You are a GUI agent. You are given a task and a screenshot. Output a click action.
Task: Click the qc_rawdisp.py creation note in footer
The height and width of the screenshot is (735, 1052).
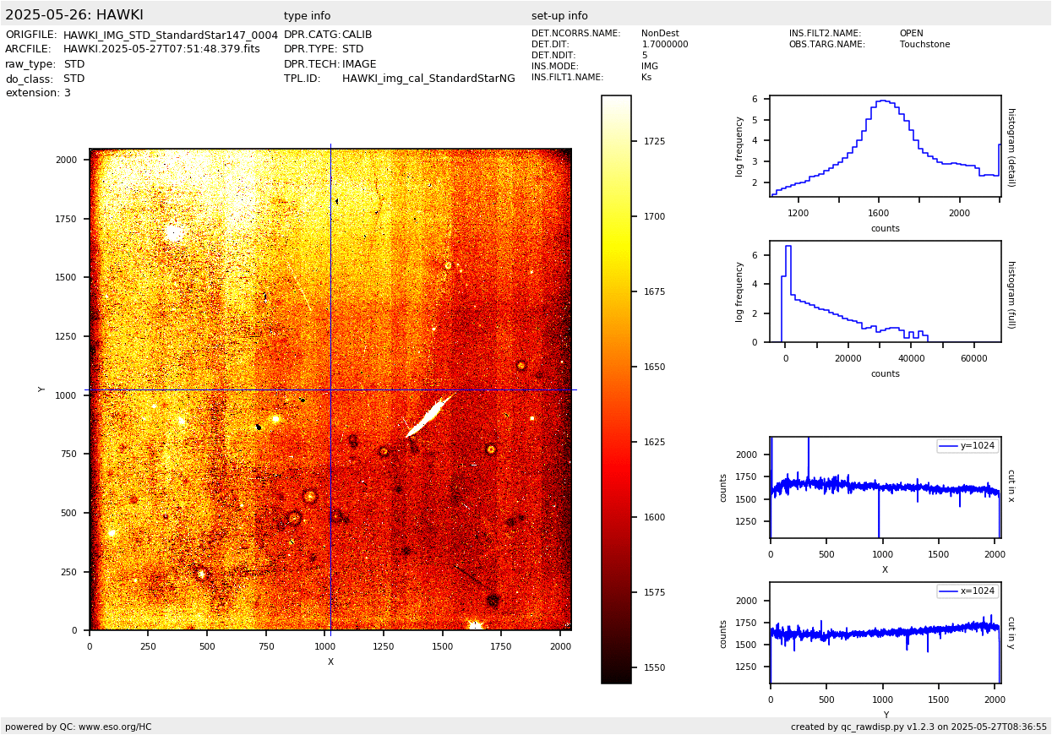[x=918, y=727]
